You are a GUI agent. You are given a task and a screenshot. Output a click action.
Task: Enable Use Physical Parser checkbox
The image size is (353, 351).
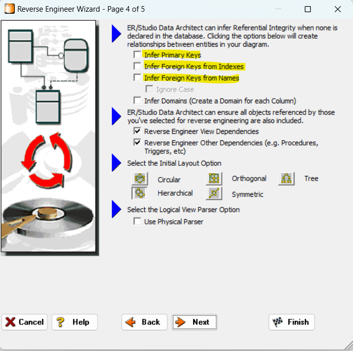pos(137,221)
